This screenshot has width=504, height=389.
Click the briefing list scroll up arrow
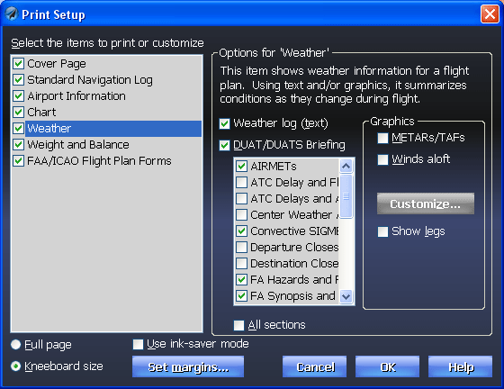346,167
